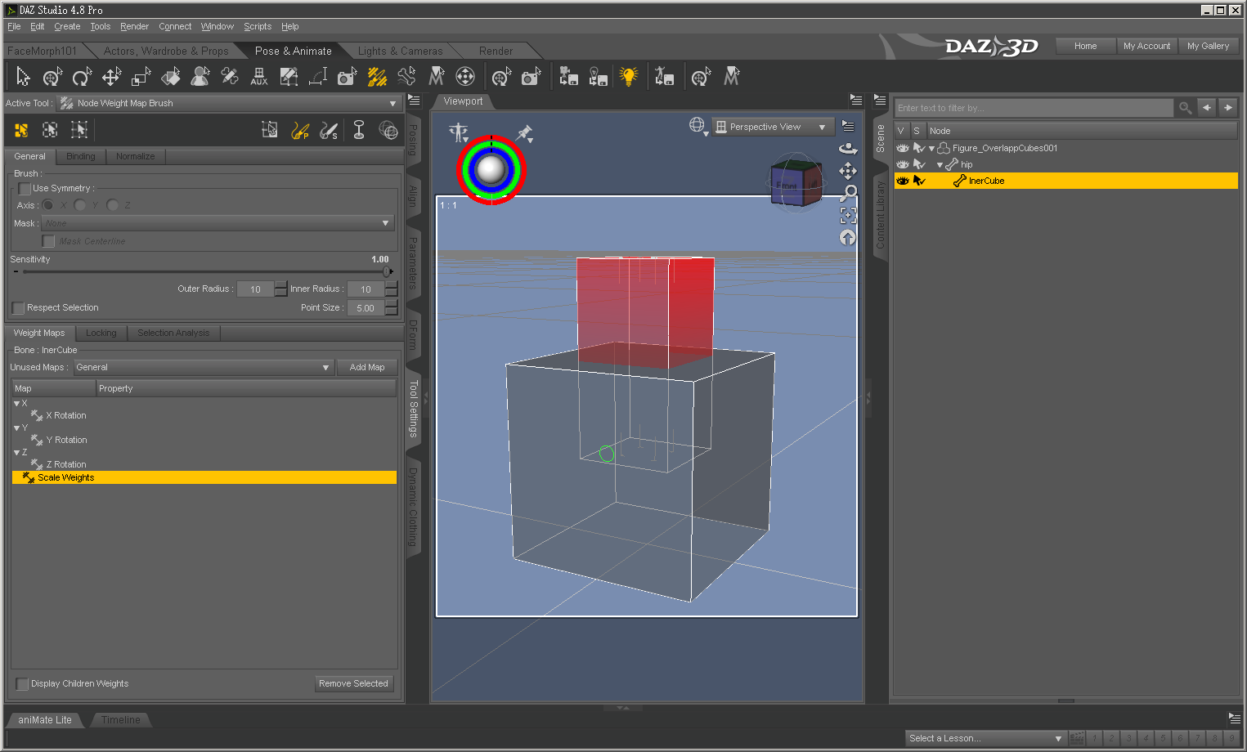
Task: Open the 4-arrow circle navigation tool
Action: coord(465,77)
